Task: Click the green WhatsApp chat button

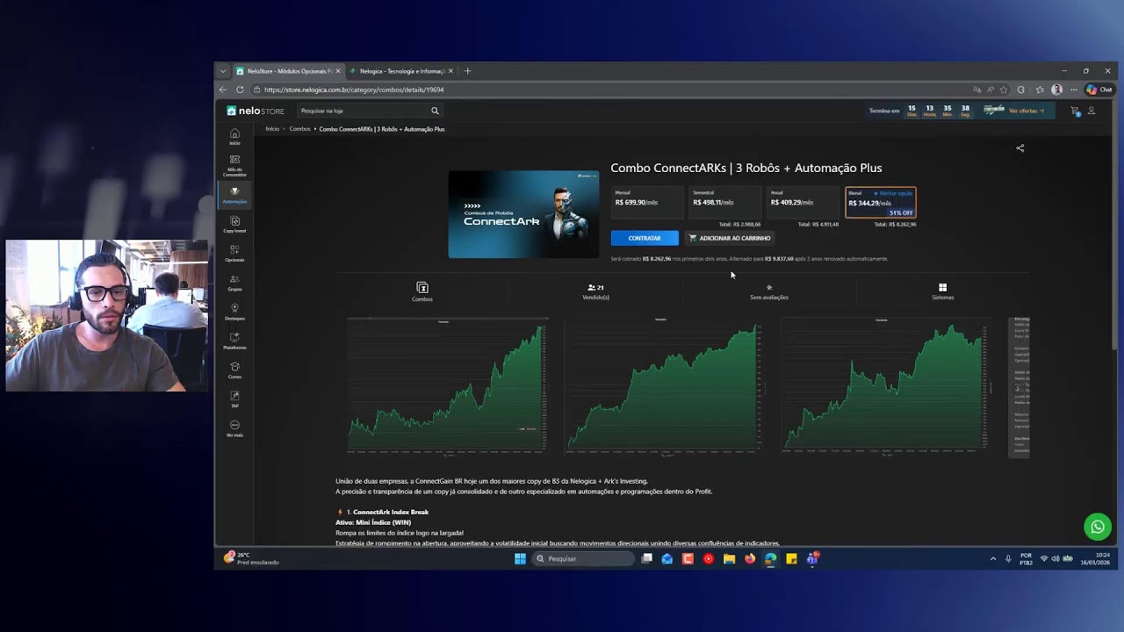Action: point(1097,527)
